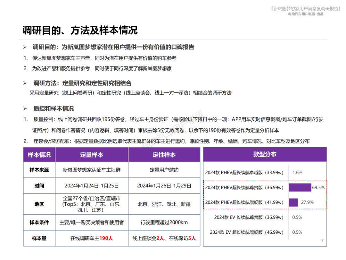The width and height of the screenshot is (346, 260).
Task: Select the 时间 row label cell
Action: 39,186
